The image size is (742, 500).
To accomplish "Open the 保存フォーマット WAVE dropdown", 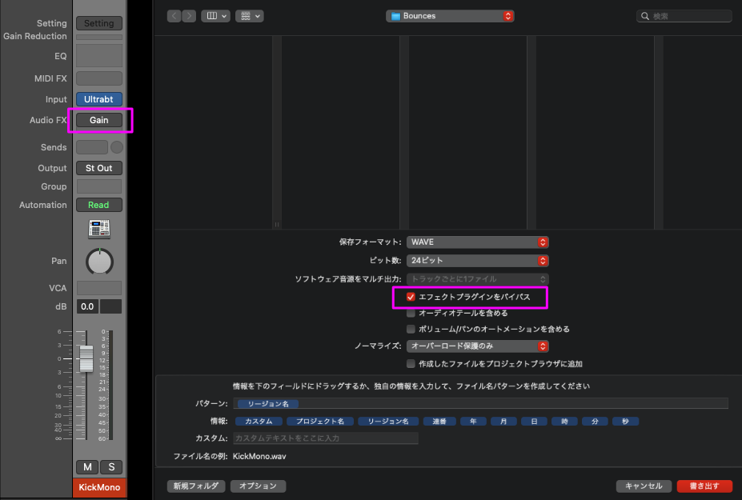I will click(x=478, y=242).
